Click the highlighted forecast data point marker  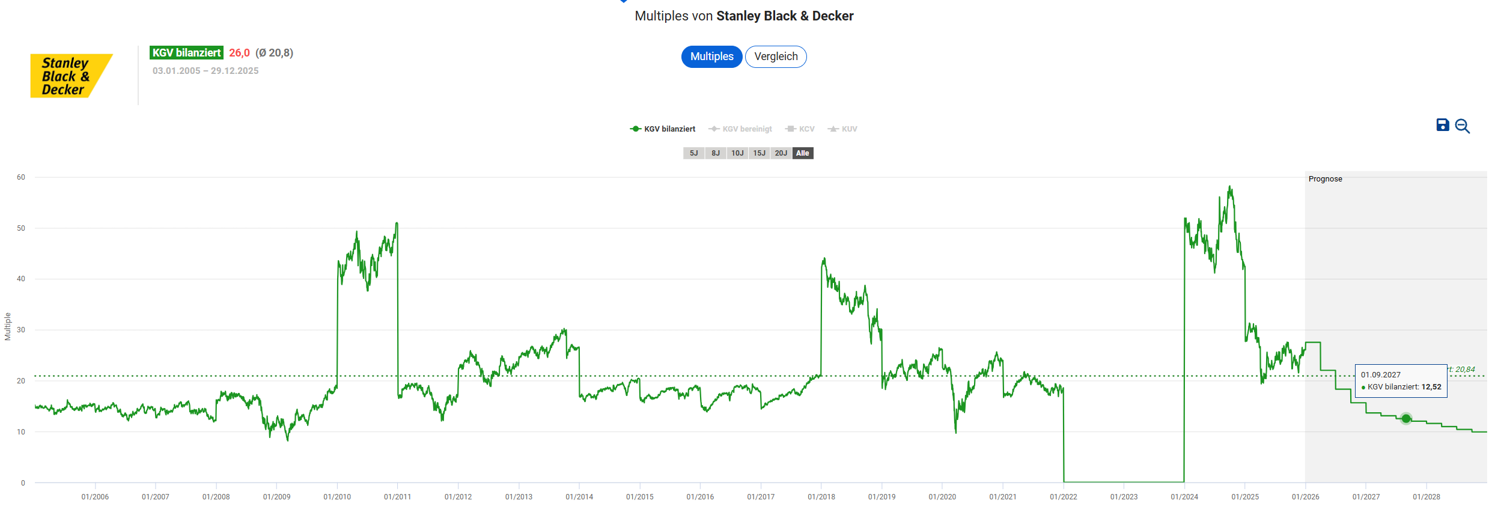click(x=1405, y=419)
